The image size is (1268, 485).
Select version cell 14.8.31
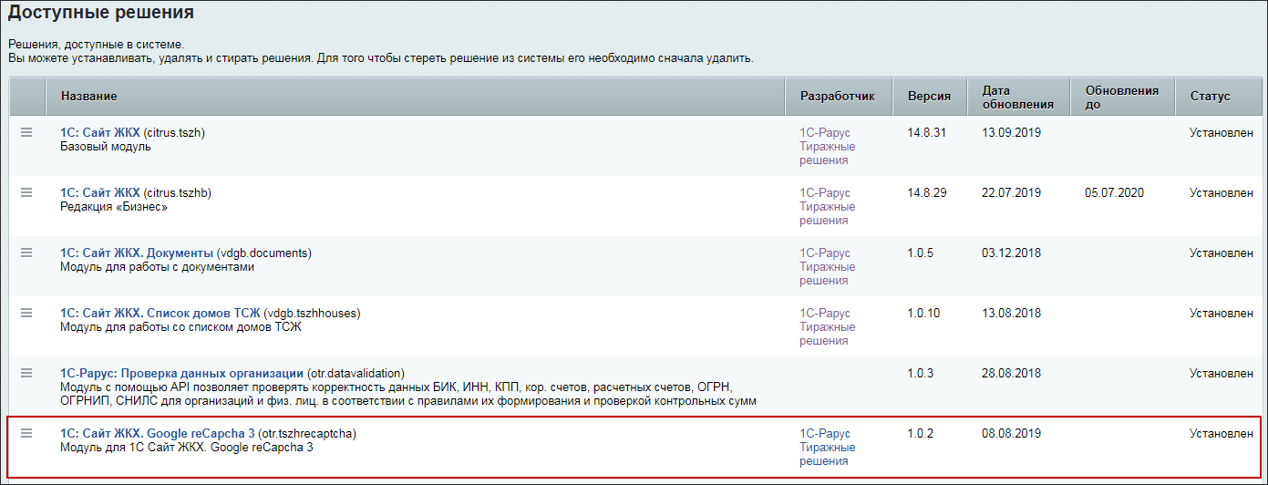[926, 132]
